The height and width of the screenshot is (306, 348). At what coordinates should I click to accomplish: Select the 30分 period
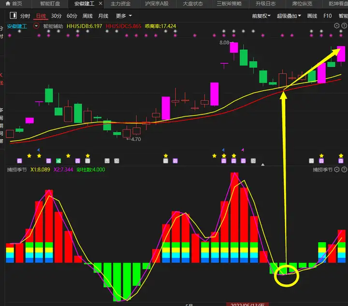click(56, 16)
